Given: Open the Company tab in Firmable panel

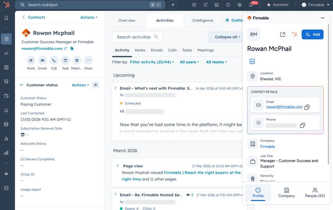Looking at the screenshot, I should (x=286, y=193).
